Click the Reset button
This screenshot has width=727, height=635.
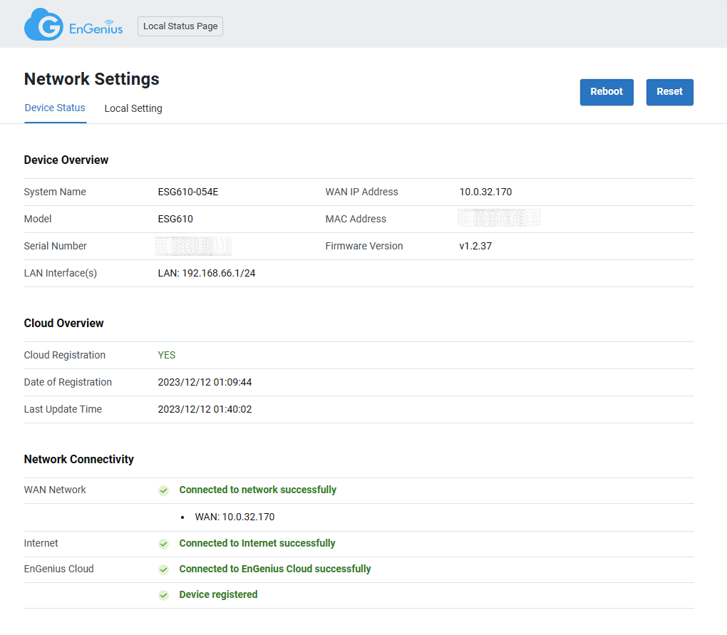click(x=669, y=92)
